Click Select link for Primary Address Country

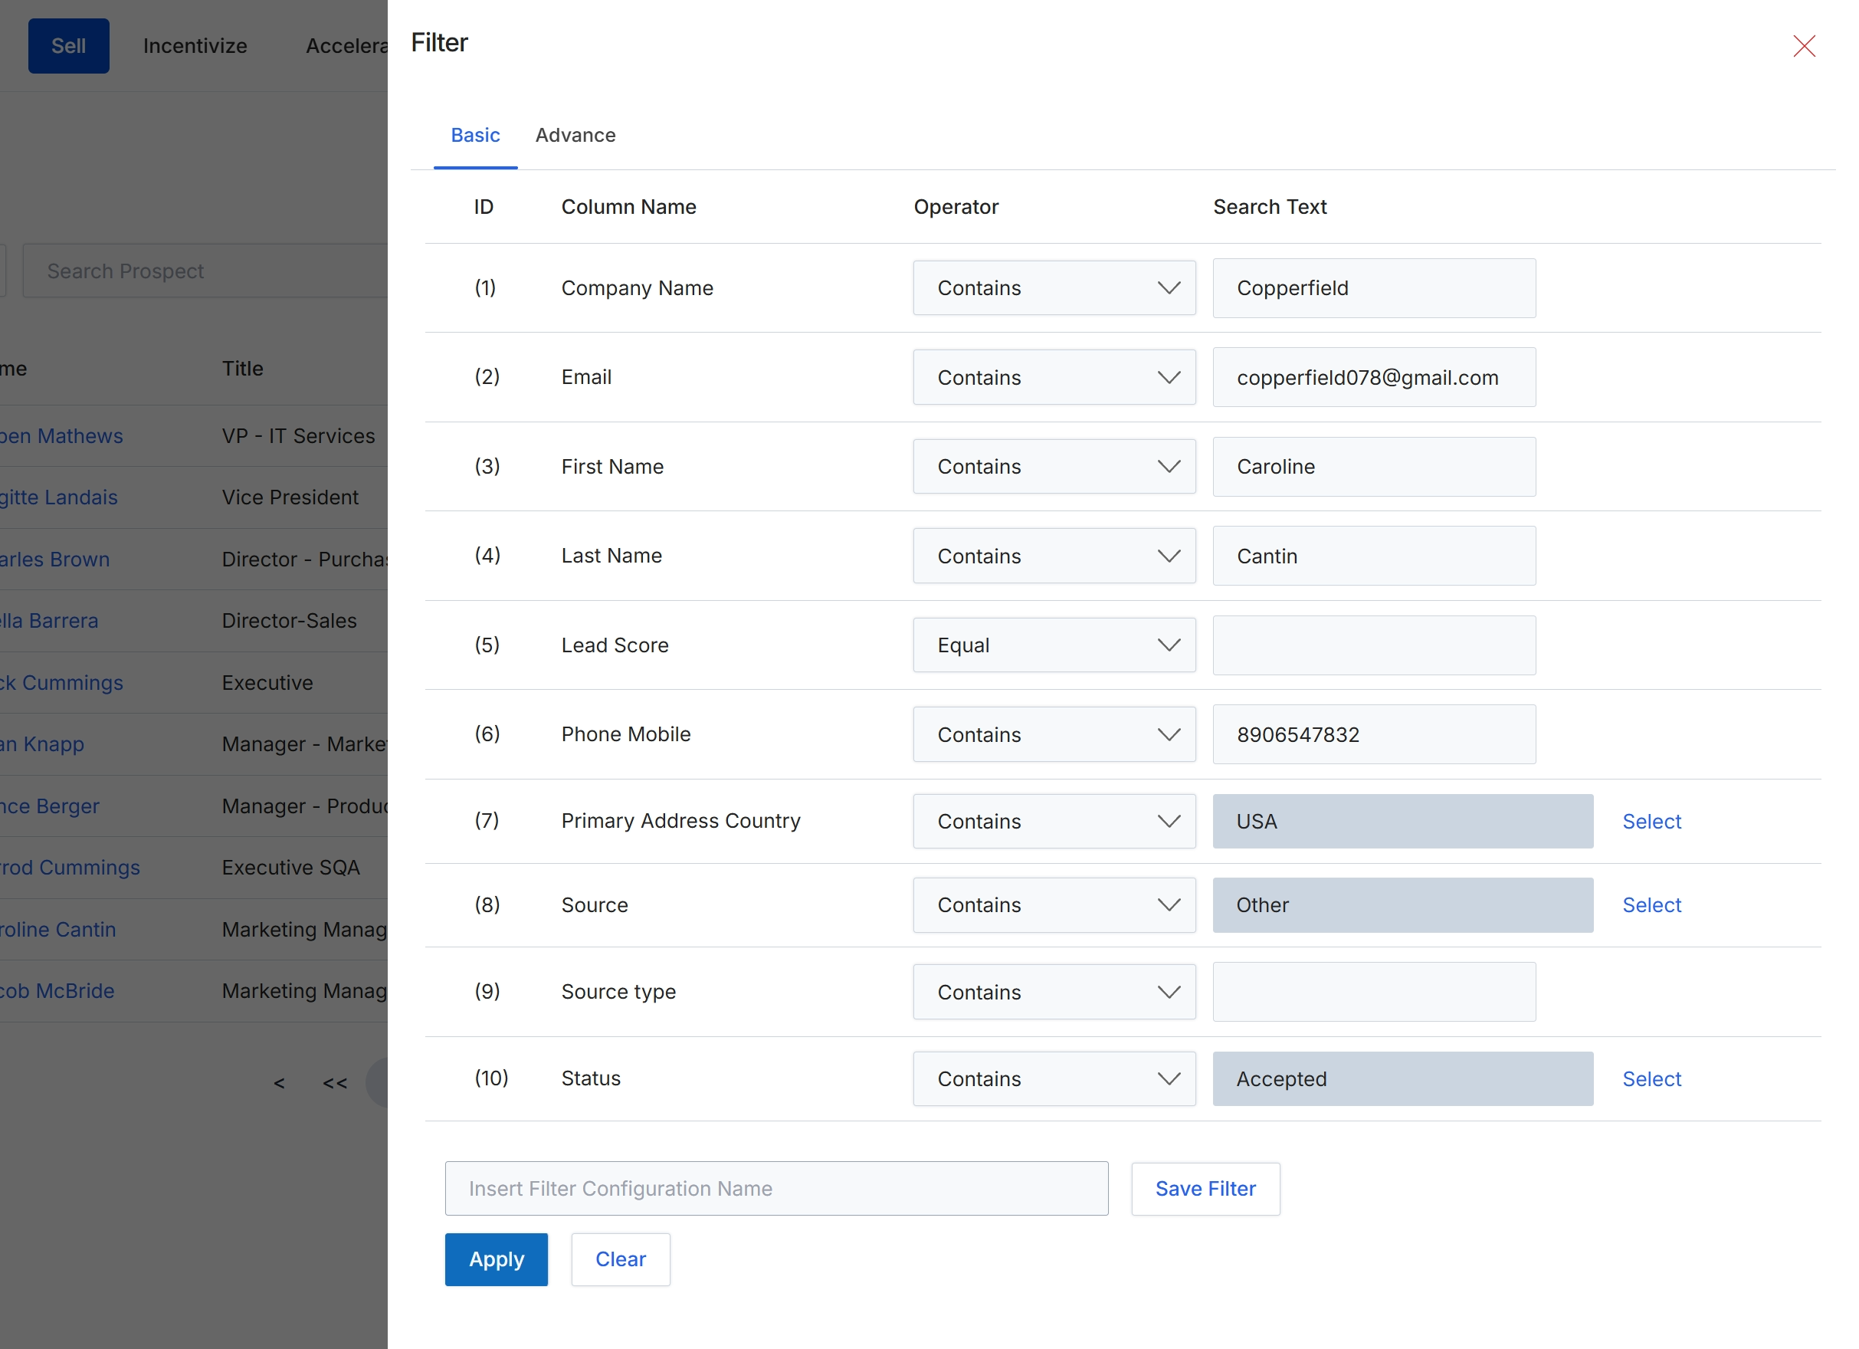[x=1651, y=821]
